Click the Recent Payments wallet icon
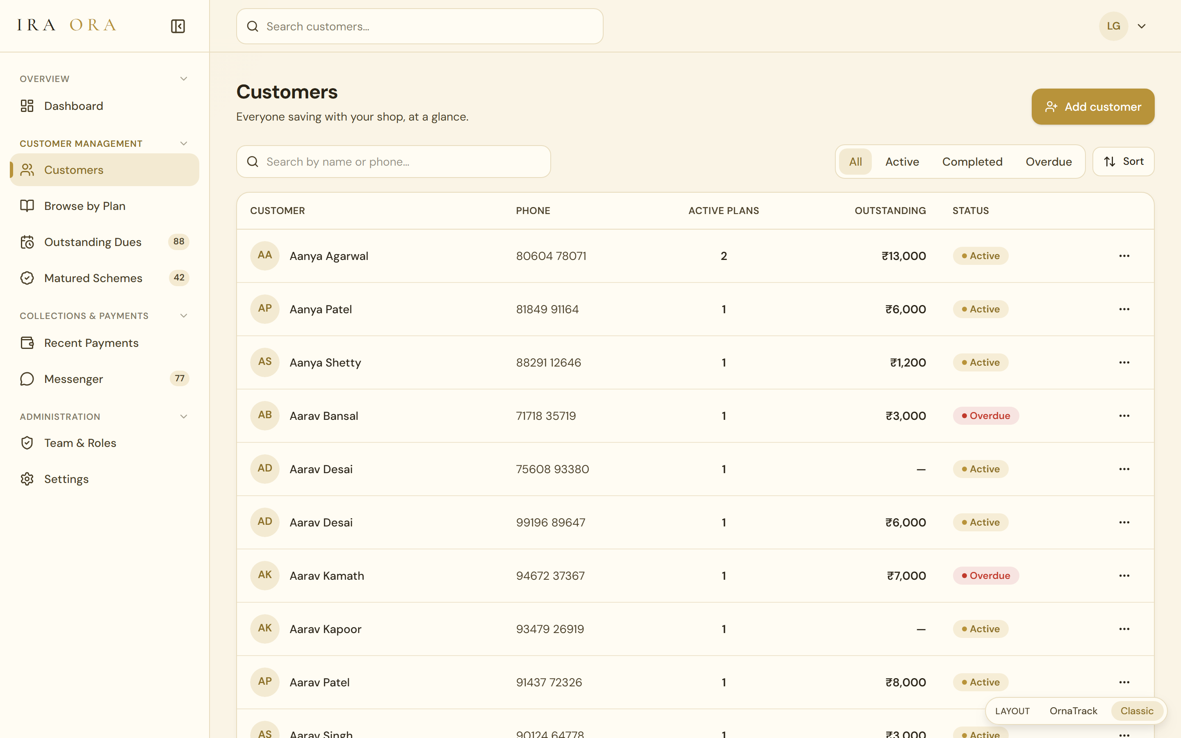 pos(27,343)
